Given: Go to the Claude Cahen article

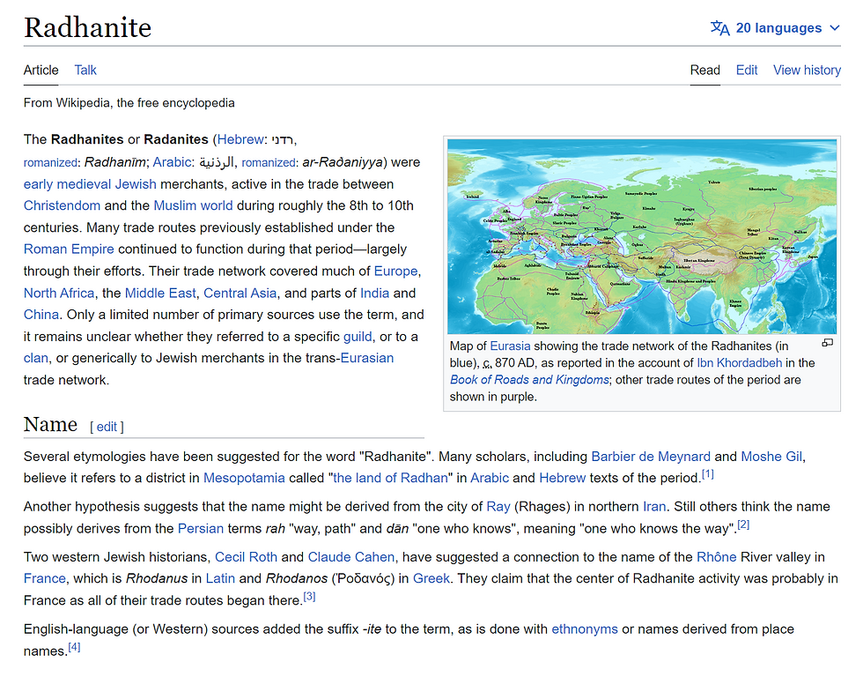Looking at the screenshot, I should click(351, 557).
